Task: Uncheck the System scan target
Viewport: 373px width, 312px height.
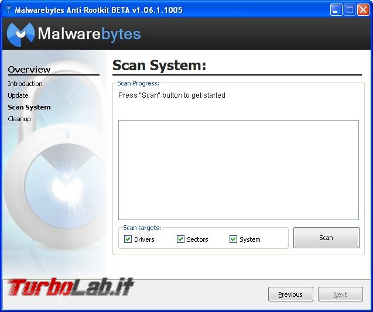Action: [x=233, y=239]
